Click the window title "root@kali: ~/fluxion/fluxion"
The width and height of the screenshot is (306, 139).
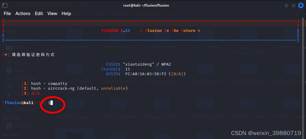coord(146,5)
